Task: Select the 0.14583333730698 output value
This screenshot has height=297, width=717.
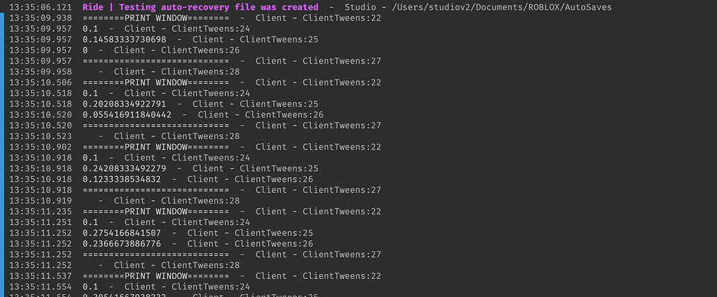Action: (125, 39)
